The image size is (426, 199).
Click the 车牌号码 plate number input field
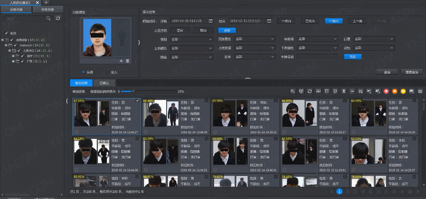pos(317,57)
